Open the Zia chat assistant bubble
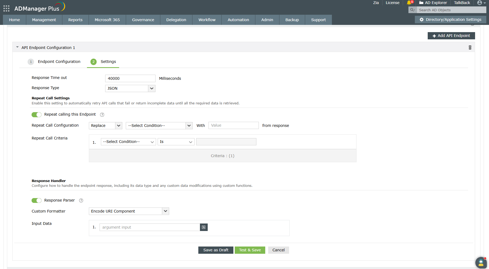Screen dimensions: 489x269 [481, 263]
